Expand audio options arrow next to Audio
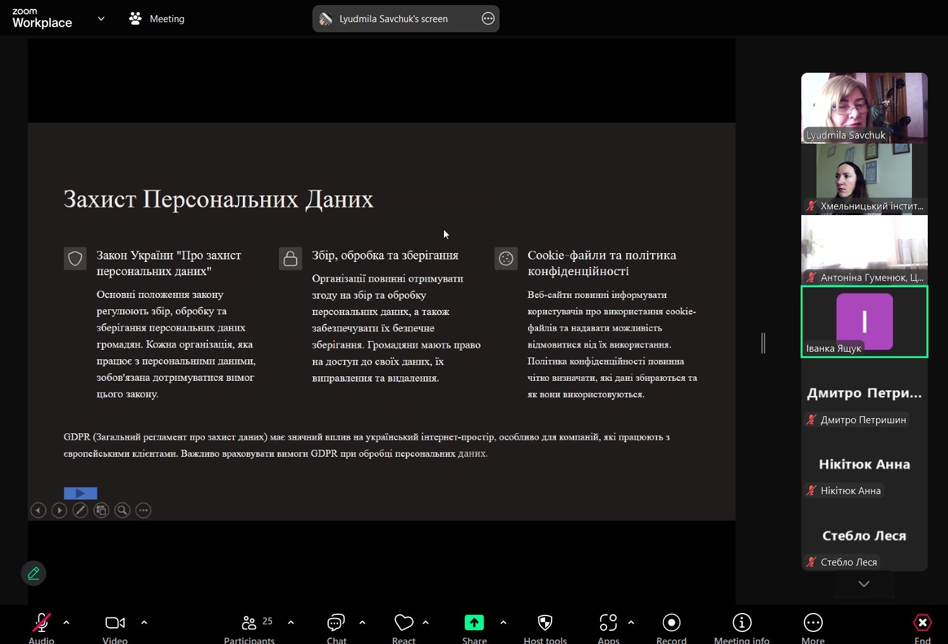The image size is (948, 644). (66, 622)
